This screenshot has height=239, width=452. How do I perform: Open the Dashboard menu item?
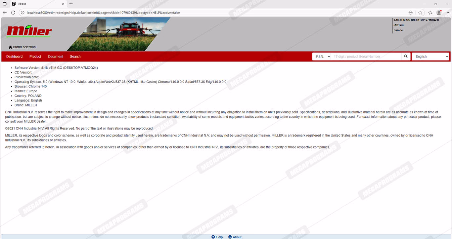[15, 57]
